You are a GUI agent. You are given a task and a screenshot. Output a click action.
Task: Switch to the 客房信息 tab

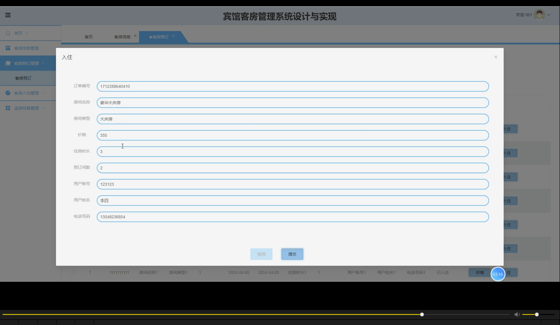coord(122,37)
